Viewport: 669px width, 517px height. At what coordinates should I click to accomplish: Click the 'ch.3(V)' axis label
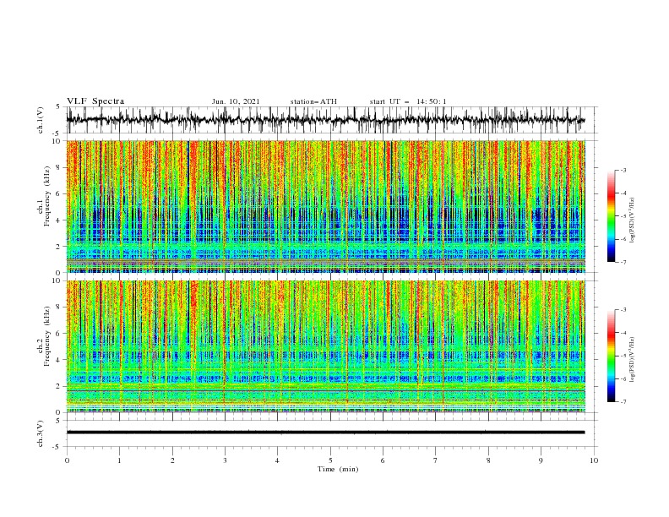coord(41,433)
